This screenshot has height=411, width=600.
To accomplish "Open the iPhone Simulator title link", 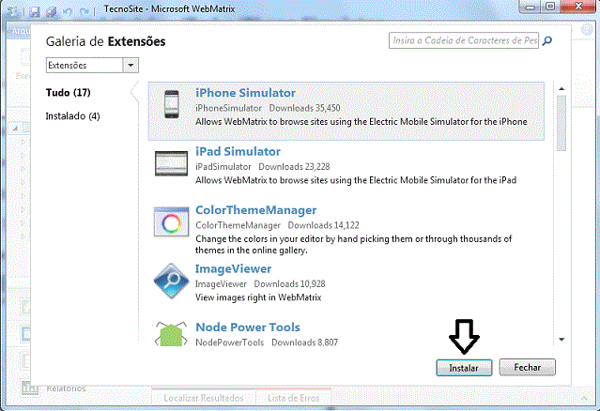I will (x=245, y=93).
